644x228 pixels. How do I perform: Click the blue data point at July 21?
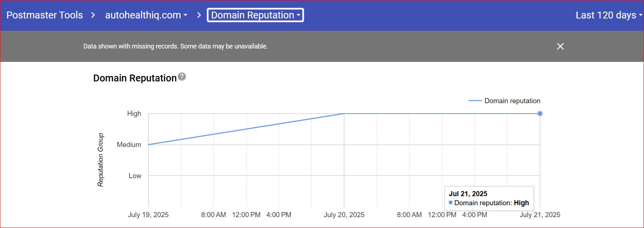[540, 114]
